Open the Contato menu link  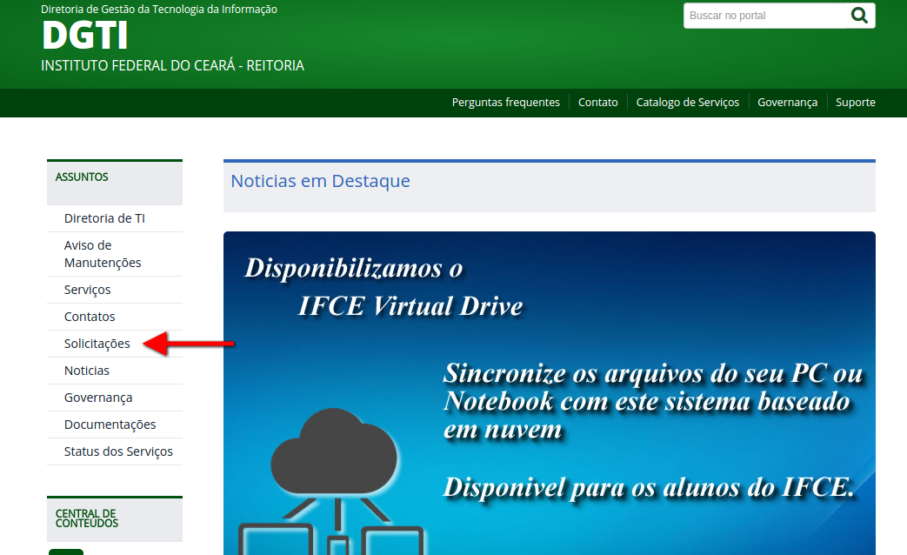[x=597, y=103]
